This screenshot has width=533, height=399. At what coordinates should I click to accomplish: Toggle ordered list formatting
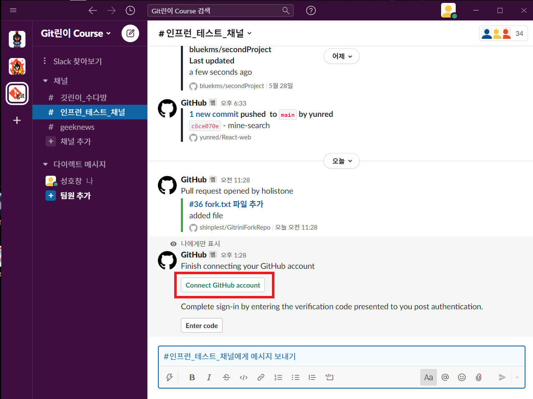pyautogui.click(x=278, y=377)
